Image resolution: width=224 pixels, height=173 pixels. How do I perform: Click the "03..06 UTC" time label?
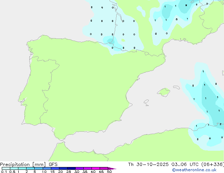tap(185, 165)
